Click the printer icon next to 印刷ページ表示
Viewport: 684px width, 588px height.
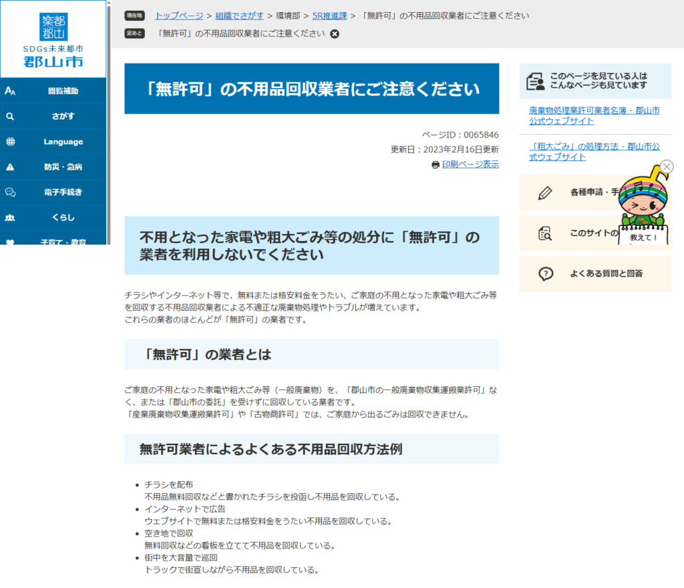(434, 163)
